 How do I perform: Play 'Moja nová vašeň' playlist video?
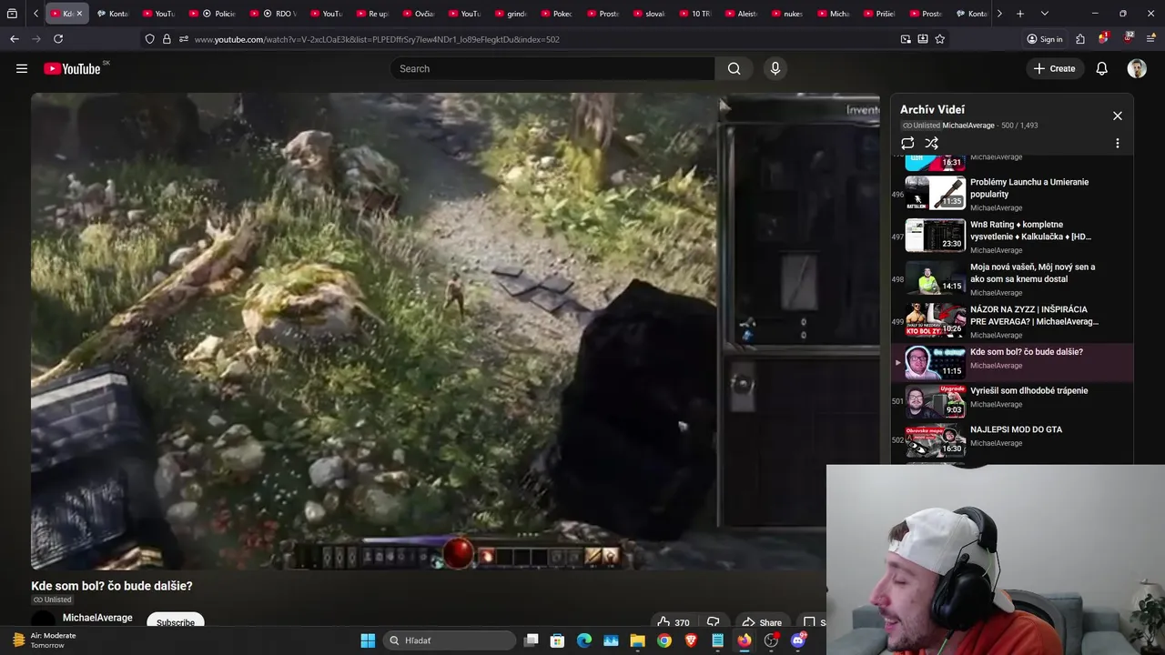(x=1013, y=277)
